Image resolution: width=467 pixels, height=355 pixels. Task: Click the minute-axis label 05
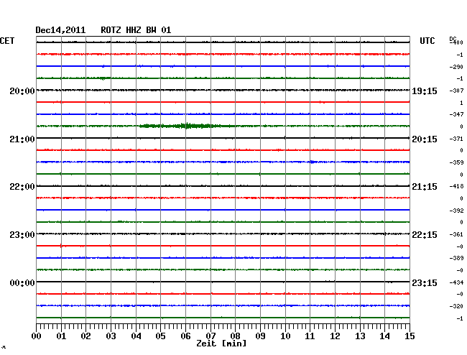click(160, 336)
